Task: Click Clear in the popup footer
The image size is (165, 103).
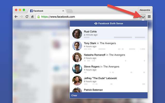Action: (74, 95)
